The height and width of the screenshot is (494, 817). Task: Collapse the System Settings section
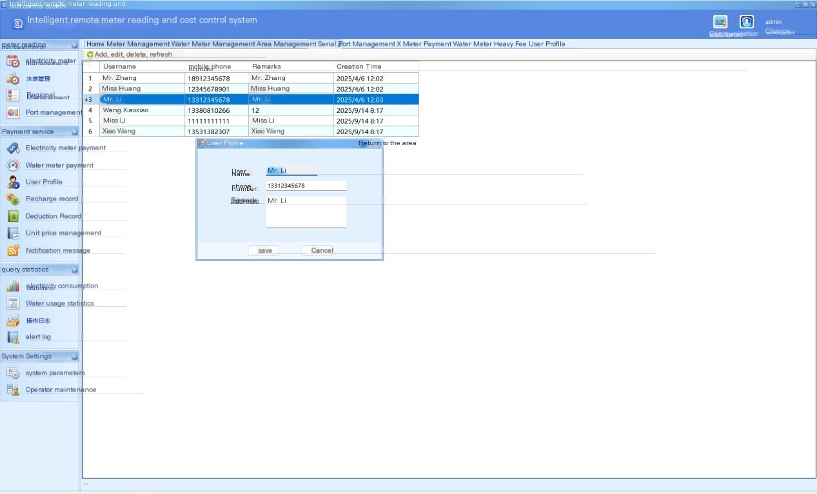(74, 356)
